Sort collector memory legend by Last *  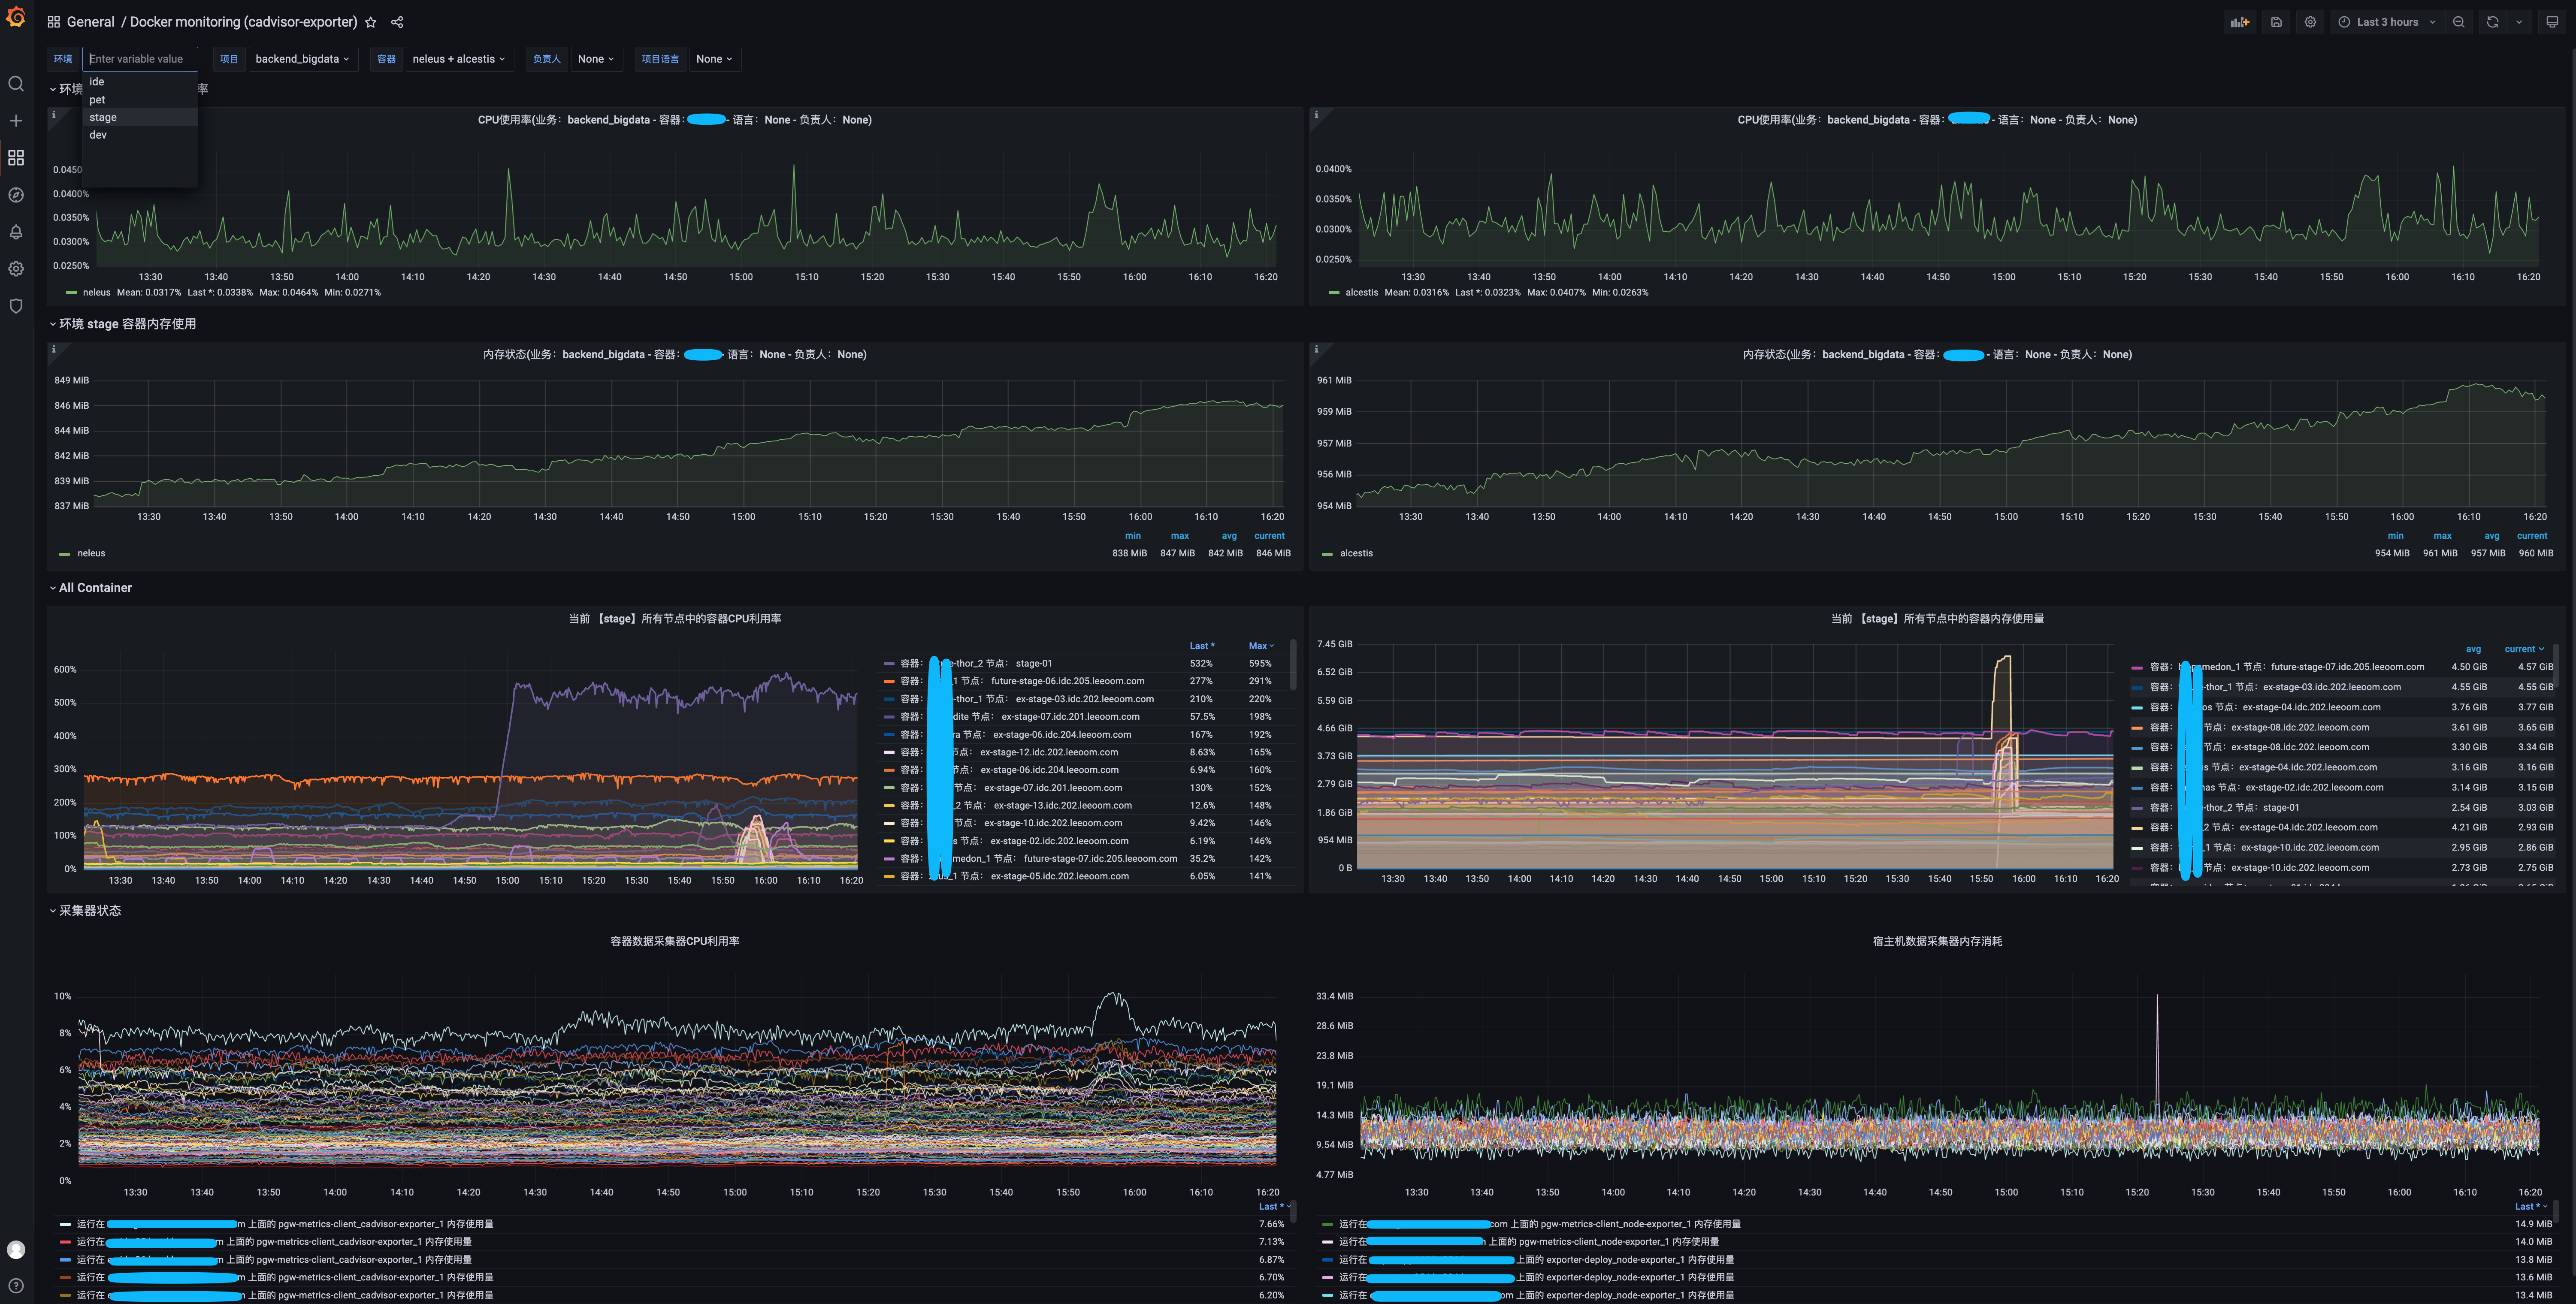click(x=2530, y=1207)
